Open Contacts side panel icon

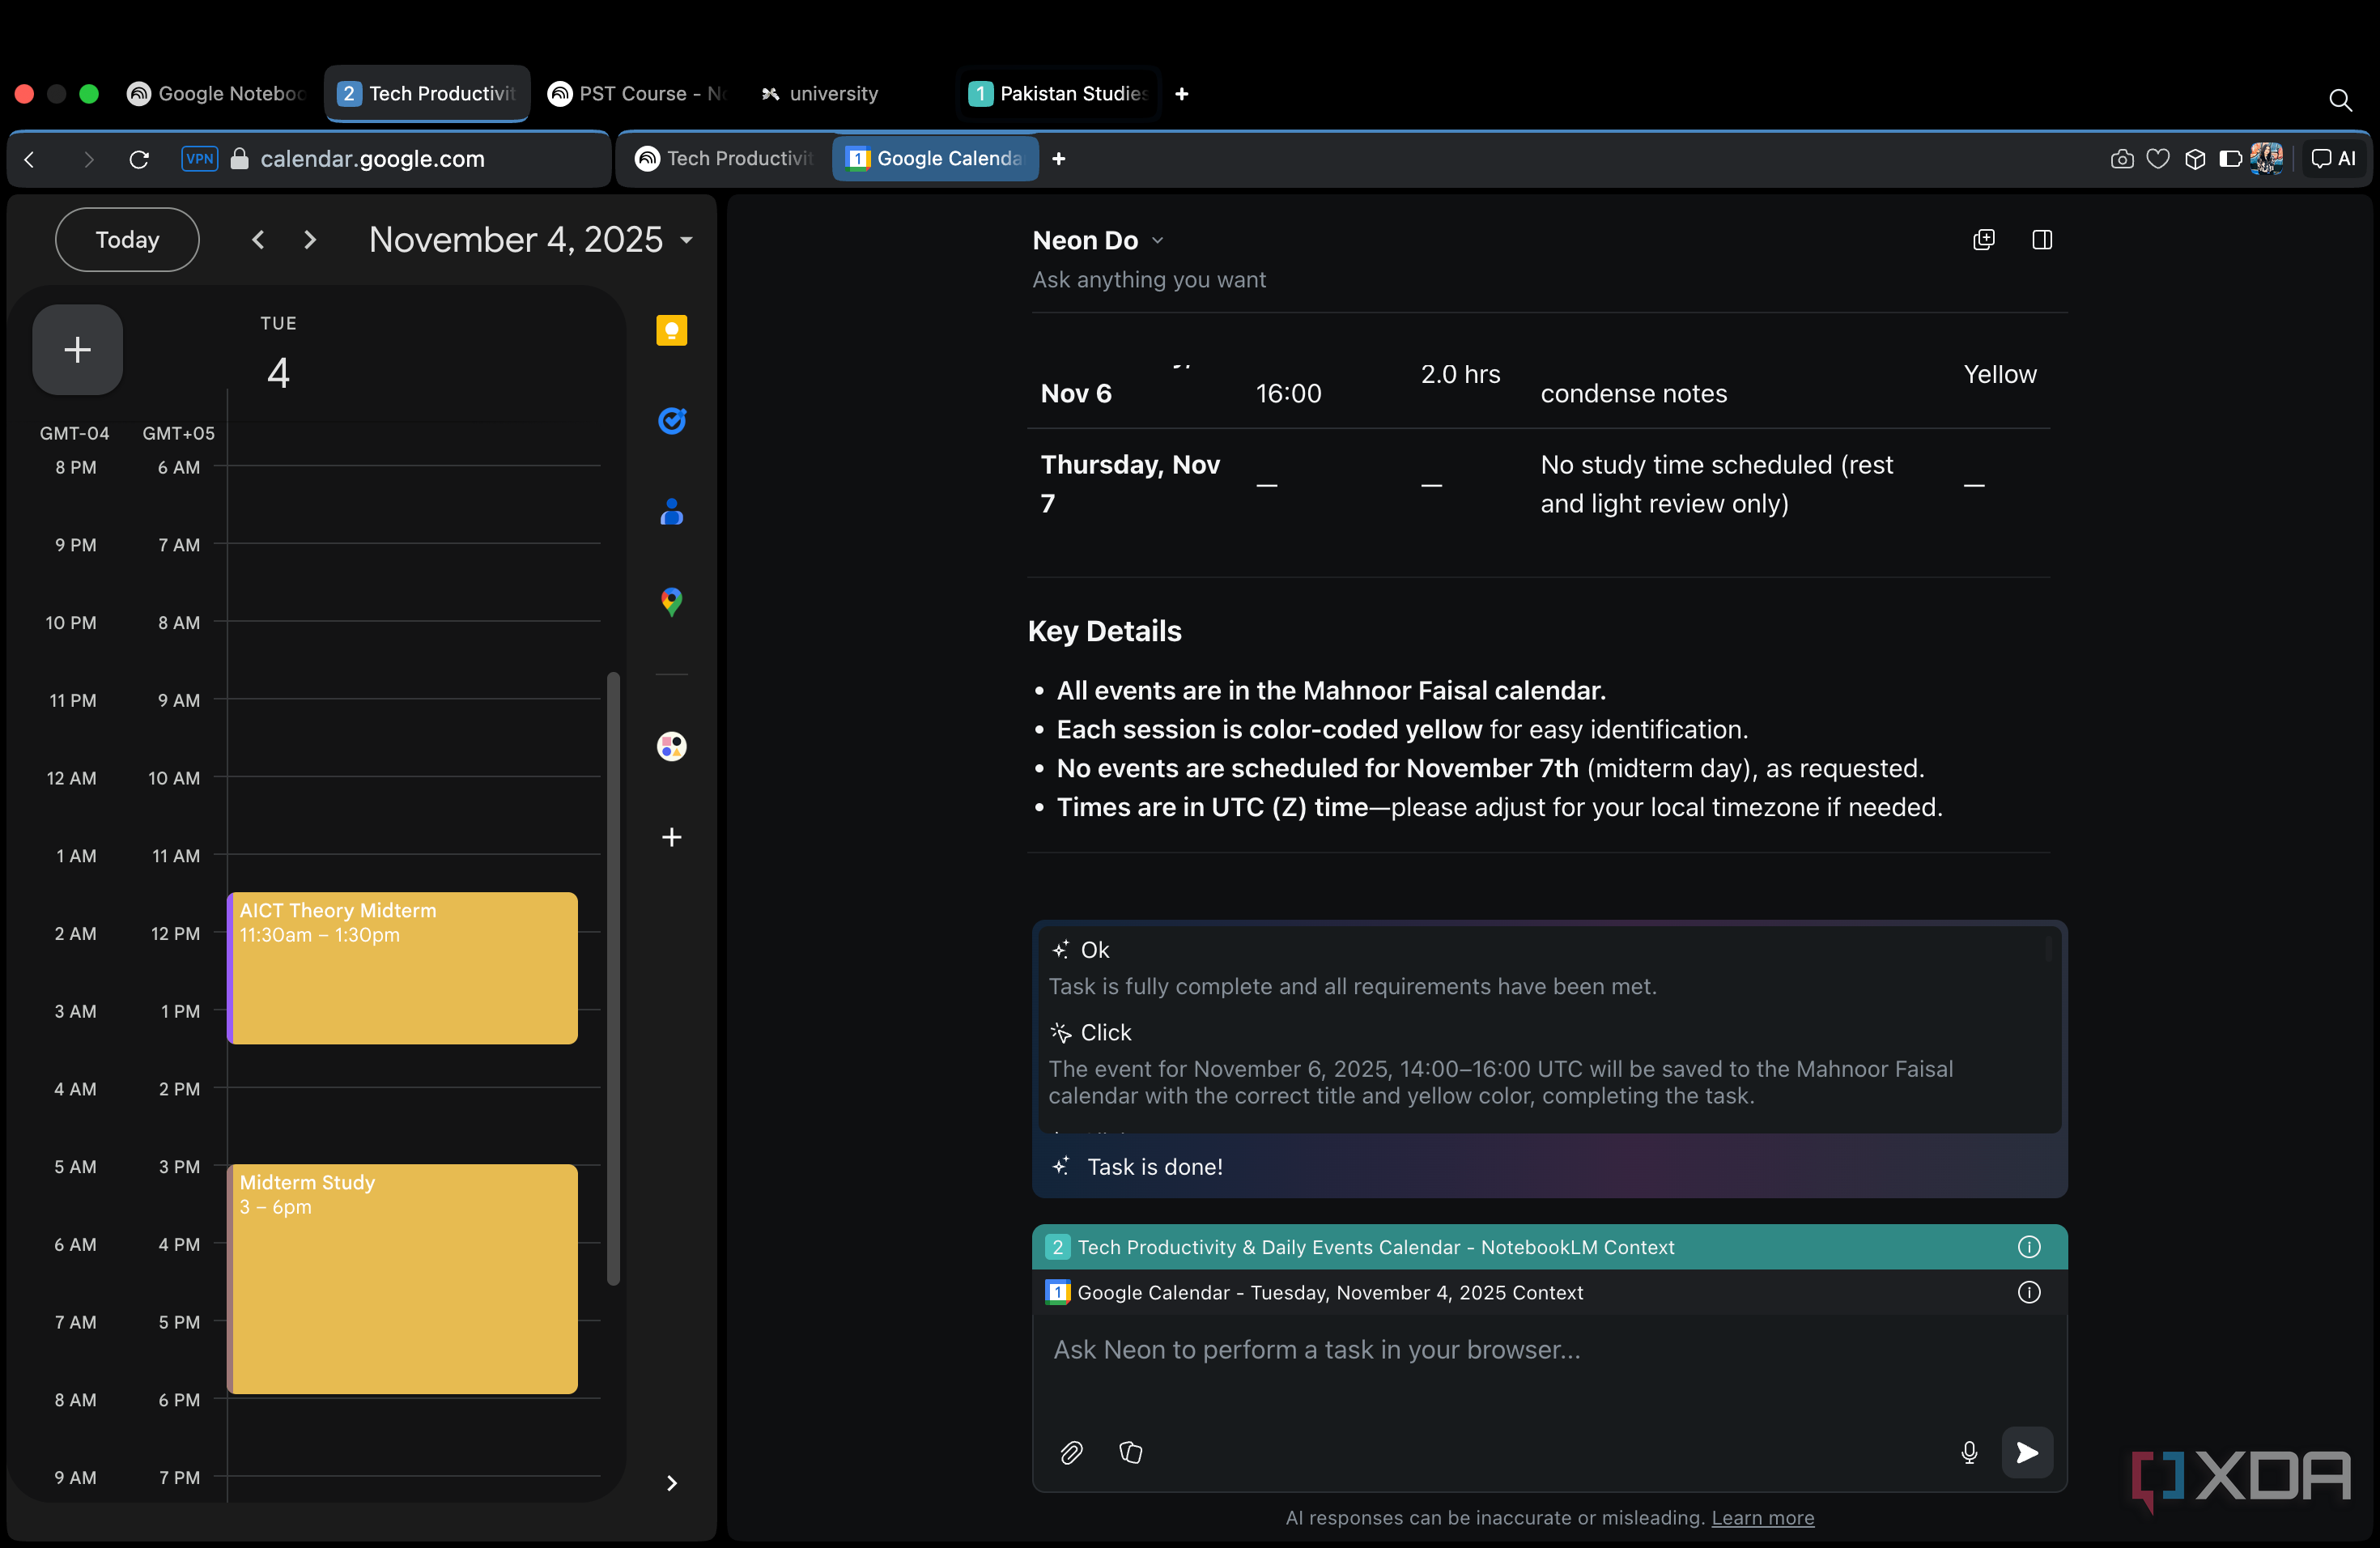671,511
